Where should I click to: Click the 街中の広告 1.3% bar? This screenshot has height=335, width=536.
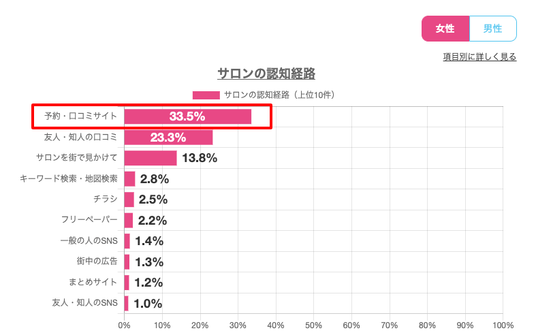click(127, 261)
